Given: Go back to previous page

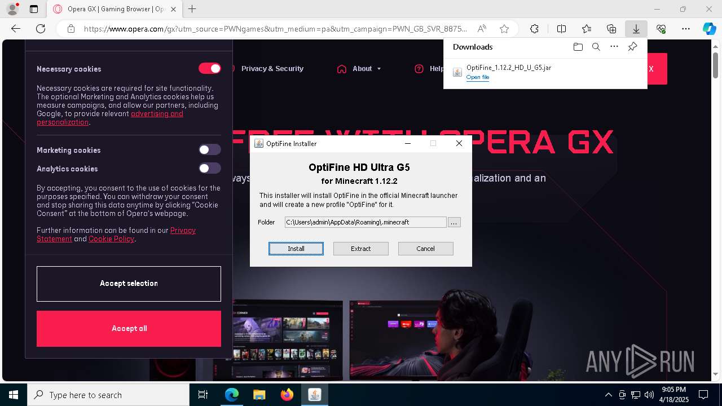Looking at the screenshot, I should coord(16,29).
